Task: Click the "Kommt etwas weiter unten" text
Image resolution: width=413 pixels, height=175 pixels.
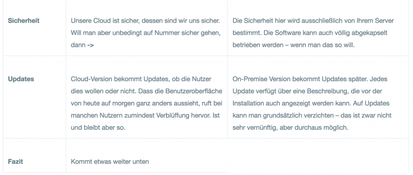Action: pyautogui.click(x=110, y=161)
